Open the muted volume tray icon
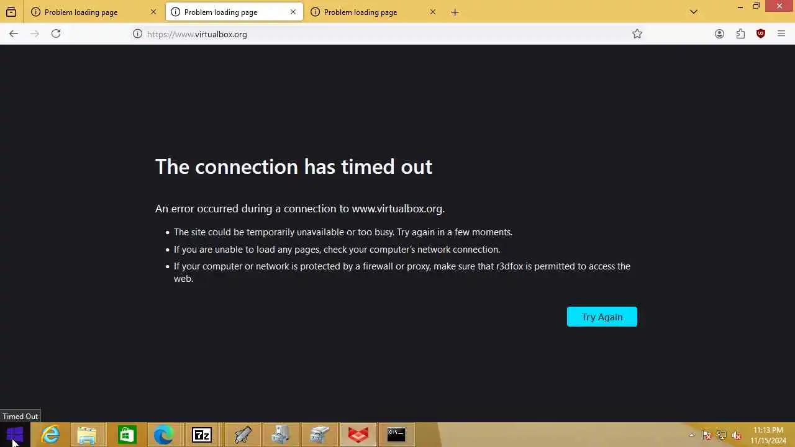 coord(737,435)
